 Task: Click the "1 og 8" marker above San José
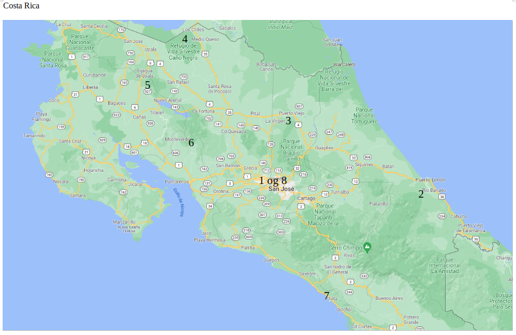coord(273,180)
